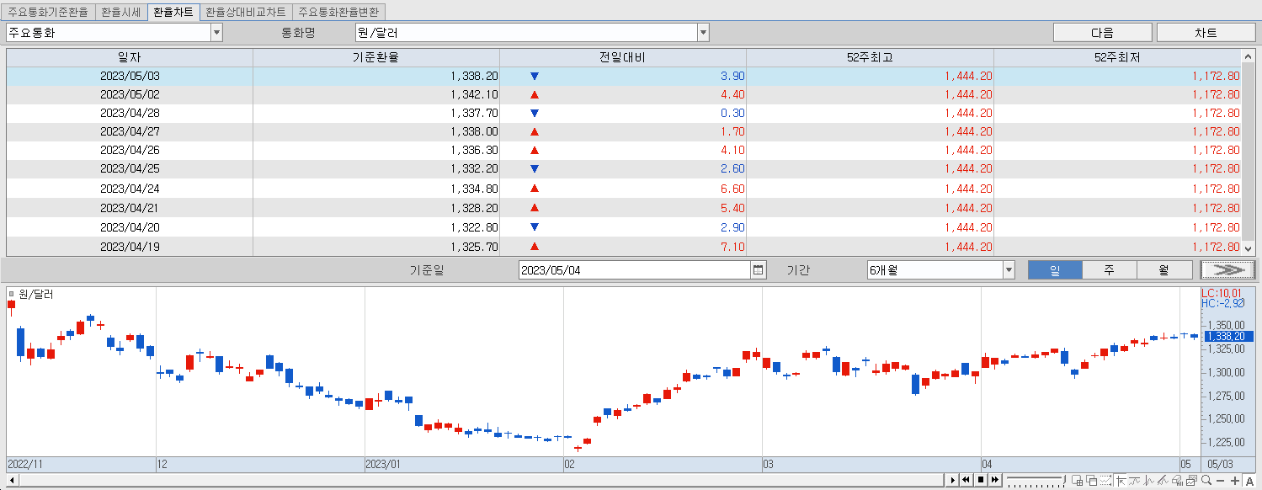Click the HC:-2.92 chart indicator
Screen dimensions: 1262x490
pyautogui.click(x=1222, y=303)
